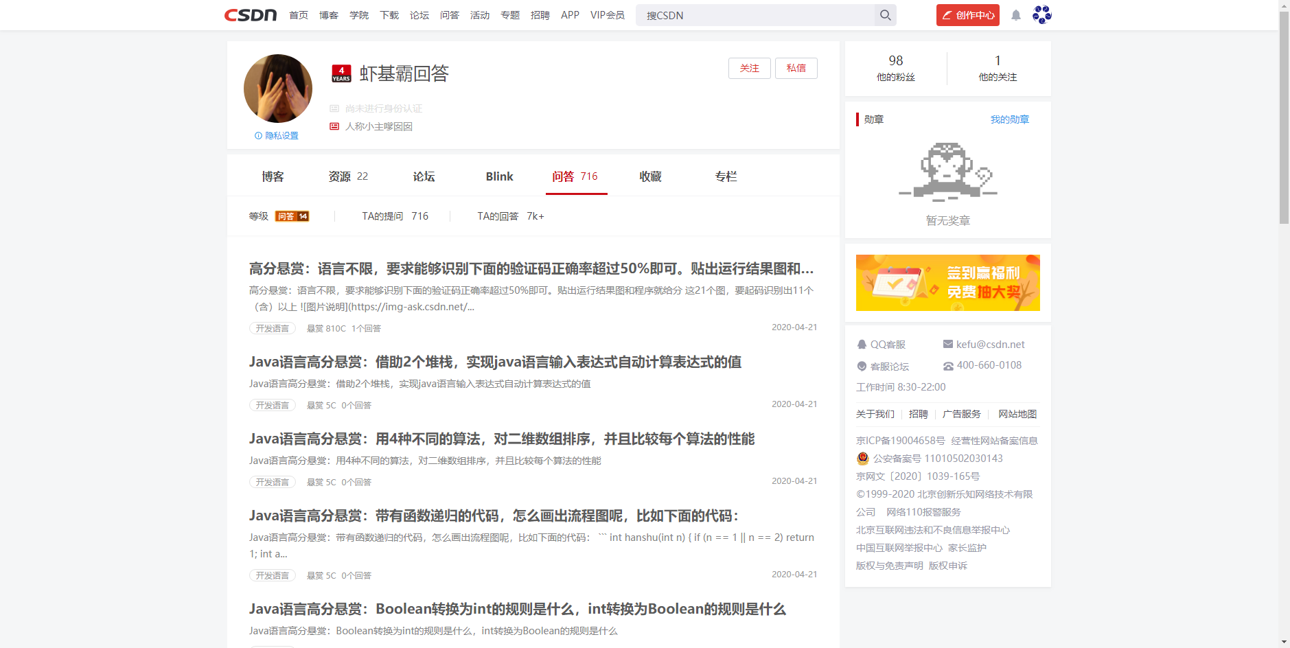Open the Boolean转换为int question

tap(518, 609)
